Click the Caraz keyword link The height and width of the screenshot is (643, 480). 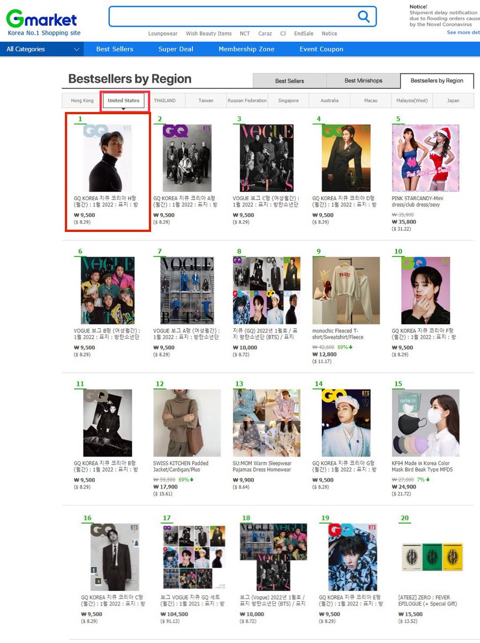[265, 34]
